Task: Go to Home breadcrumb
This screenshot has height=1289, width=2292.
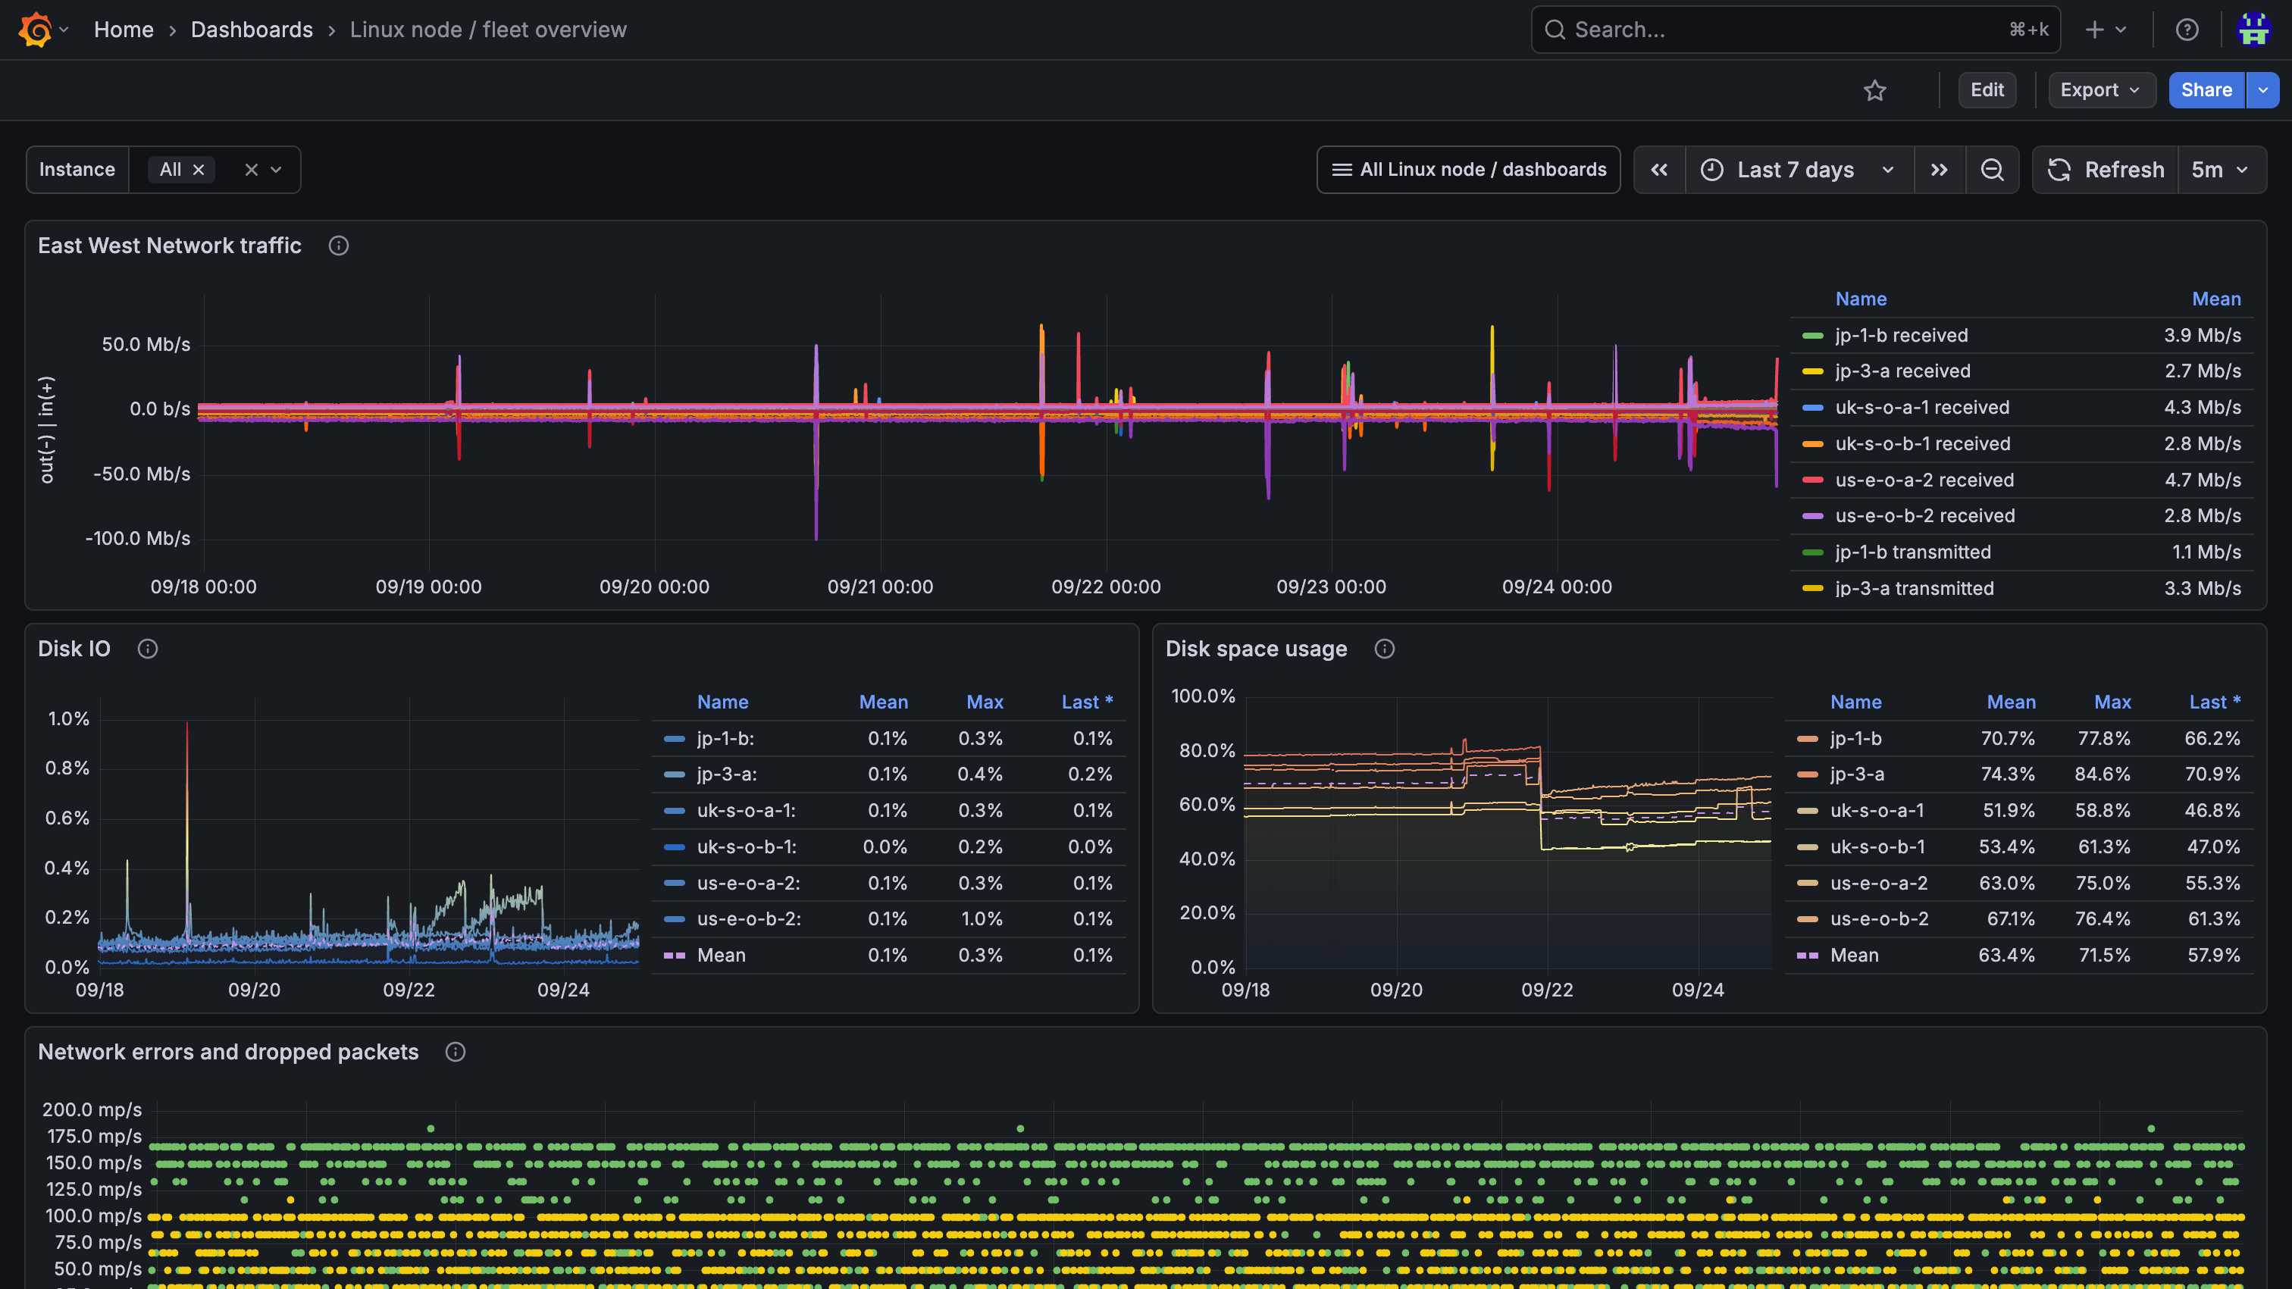Action: click(x=124, y=30)
